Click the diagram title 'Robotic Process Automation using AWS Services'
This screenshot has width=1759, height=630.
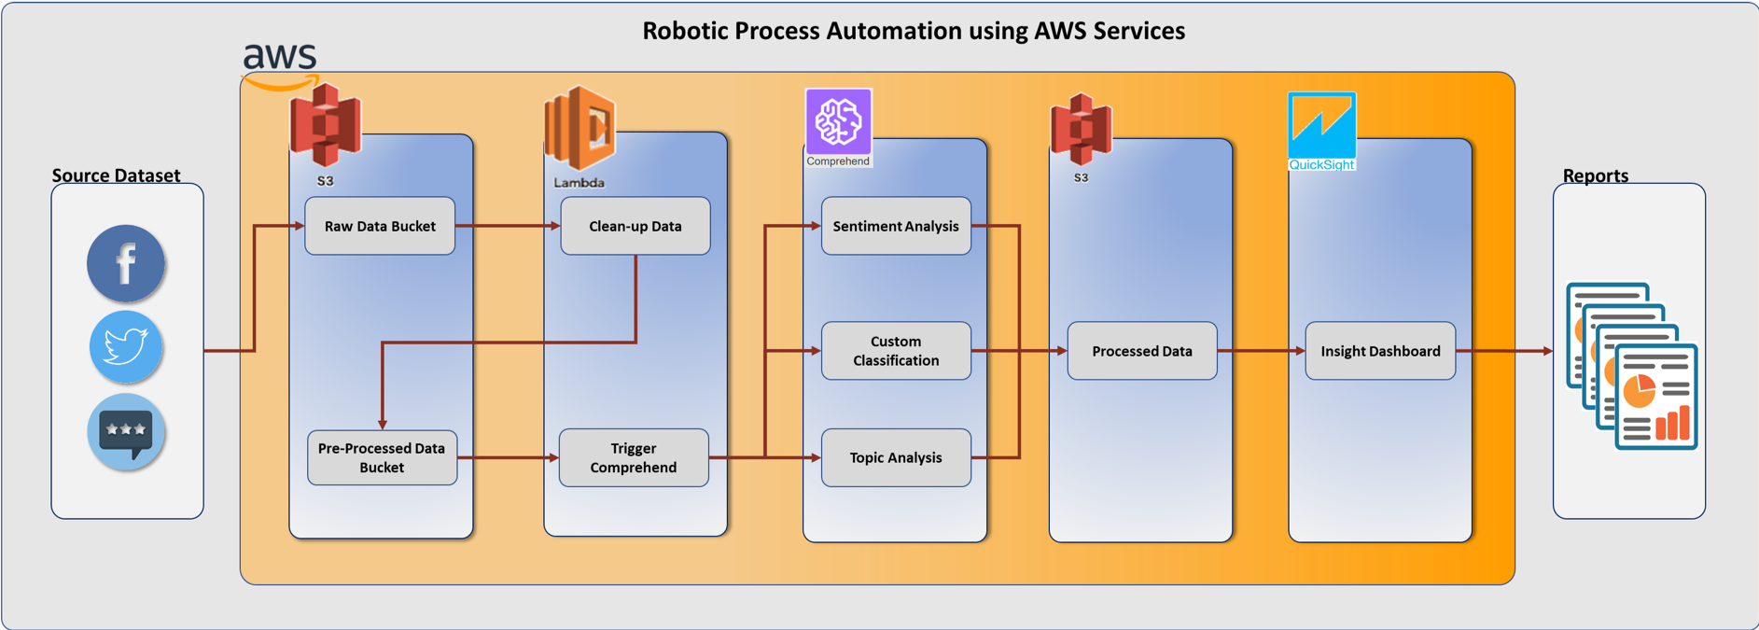pos(914,31)
